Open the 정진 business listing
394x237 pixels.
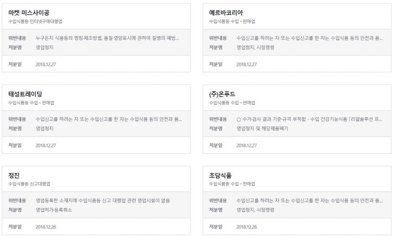(14, 176)
